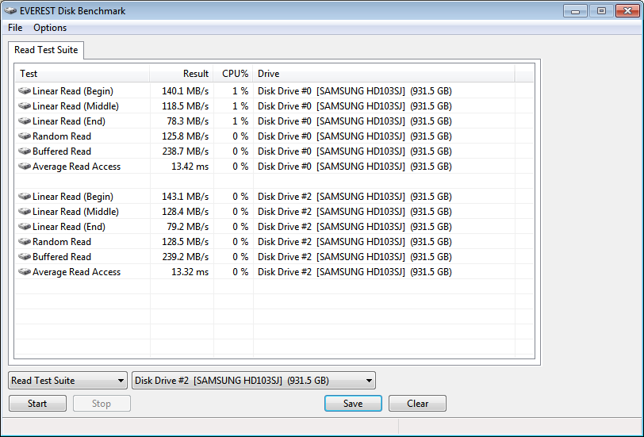Sort by the CPU% column header
The width and height of the screenshot is (644, 437).
click(233, 74)
